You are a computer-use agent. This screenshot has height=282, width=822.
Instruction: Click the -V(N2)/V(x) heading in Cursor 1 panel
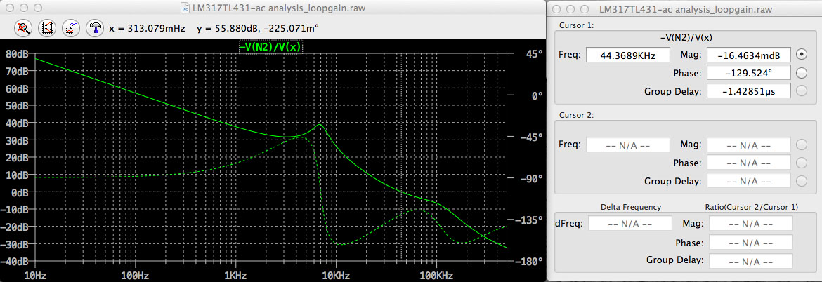687,38
